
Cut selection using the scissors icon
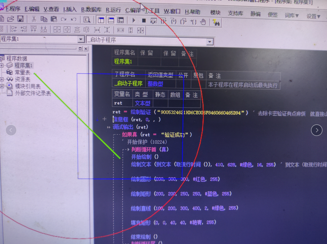[34, 19]
